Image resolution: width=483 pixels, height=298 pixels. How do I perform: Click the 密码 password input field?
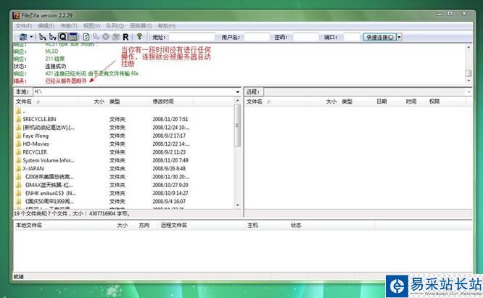(305, 37)
